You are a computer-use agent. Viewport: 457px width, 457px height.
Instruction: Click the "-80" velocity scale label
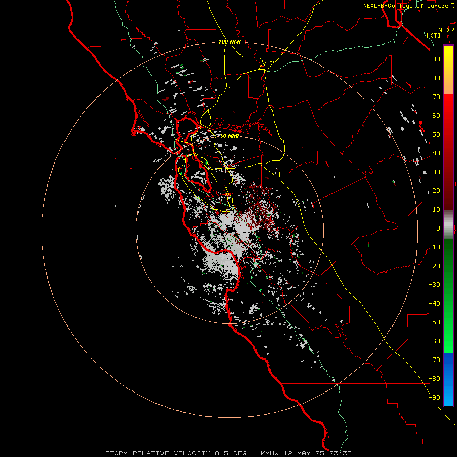[434, 379]
